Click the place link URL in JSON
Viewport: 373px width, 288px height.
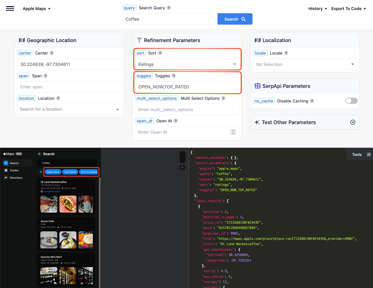286,239
